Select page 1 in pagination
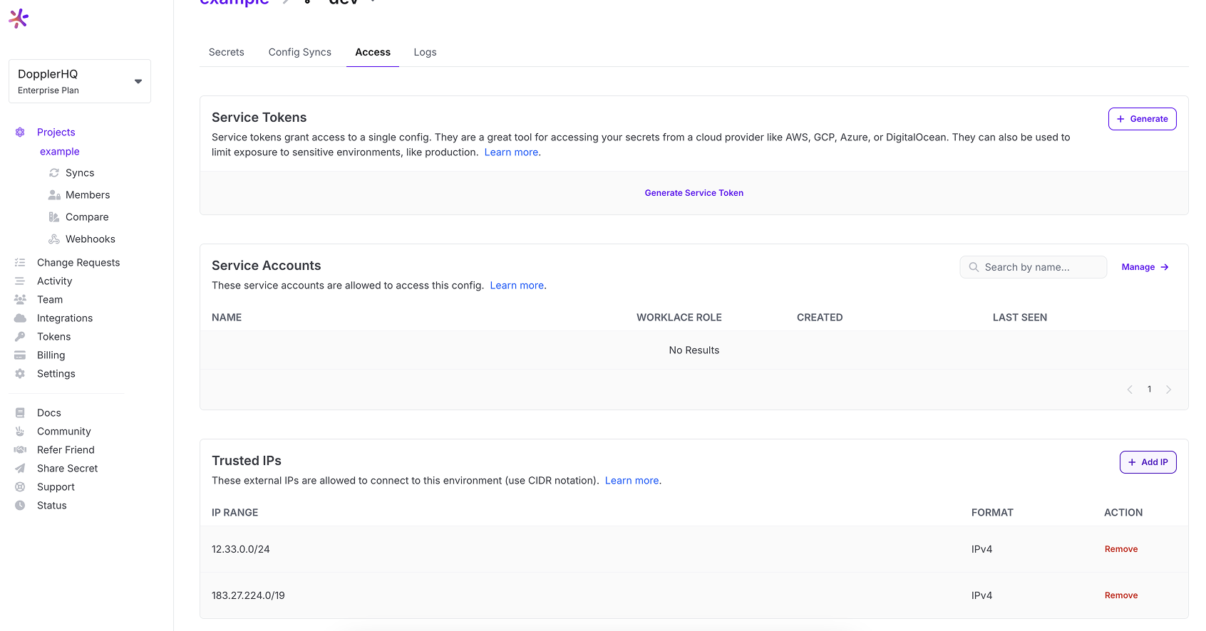Image resolution: width=1206 pixels, height=631 pixels. point(1149,390)
